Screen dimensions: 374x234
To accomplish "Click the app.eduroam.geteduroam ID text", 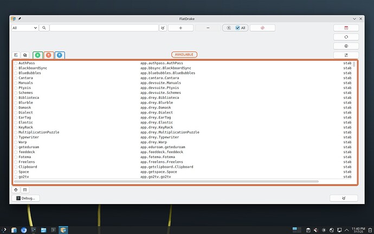I will (x=163, y=147).
